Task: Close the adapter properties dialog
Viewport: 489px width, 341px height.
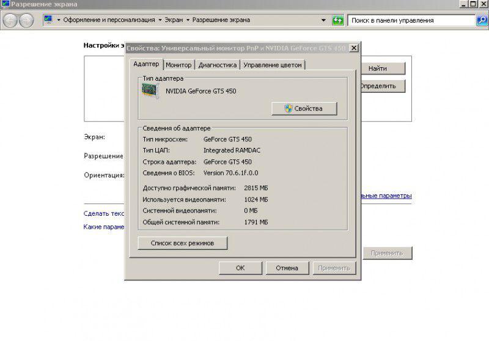Action: click(354, 48)
